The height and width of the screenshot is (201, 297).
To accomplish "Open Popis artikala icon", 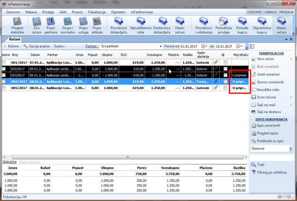I will (x=97, y=25).
